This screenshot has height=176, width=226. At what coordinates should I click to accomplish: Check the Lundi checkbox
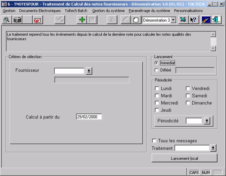(x=157, y=89)
